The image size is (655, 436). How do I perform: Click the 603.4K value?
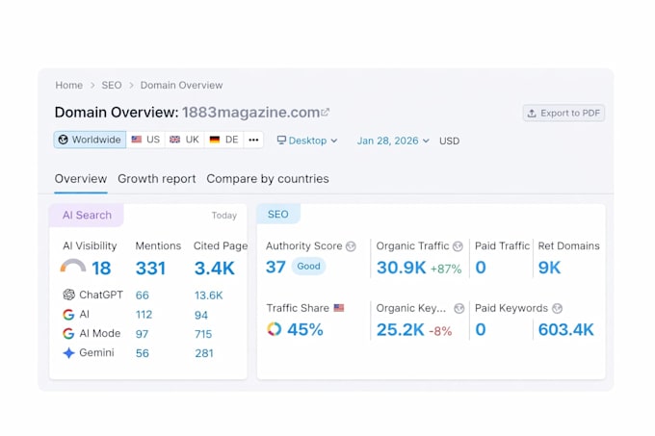tap(565, 329)
